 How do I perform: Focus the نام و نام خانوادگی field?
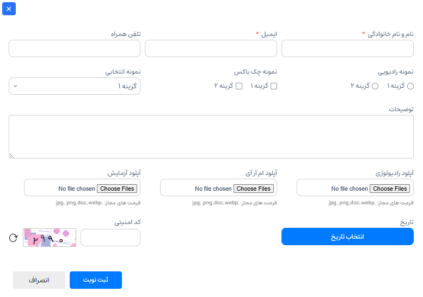pyautogui.click(x=347, y=49)
